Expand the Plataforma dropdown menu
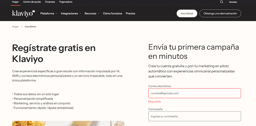This screenshot has width=256, height=126. pyautogui.click(x=49, y=14)
